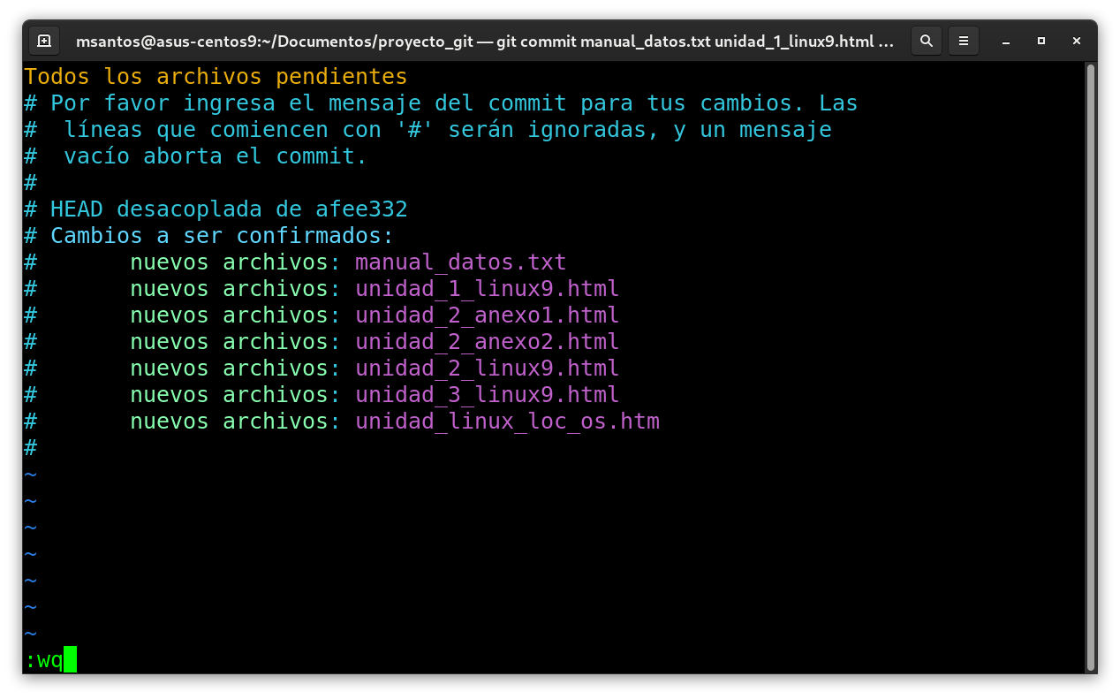Minimize the terminal window

(1006, 41)
